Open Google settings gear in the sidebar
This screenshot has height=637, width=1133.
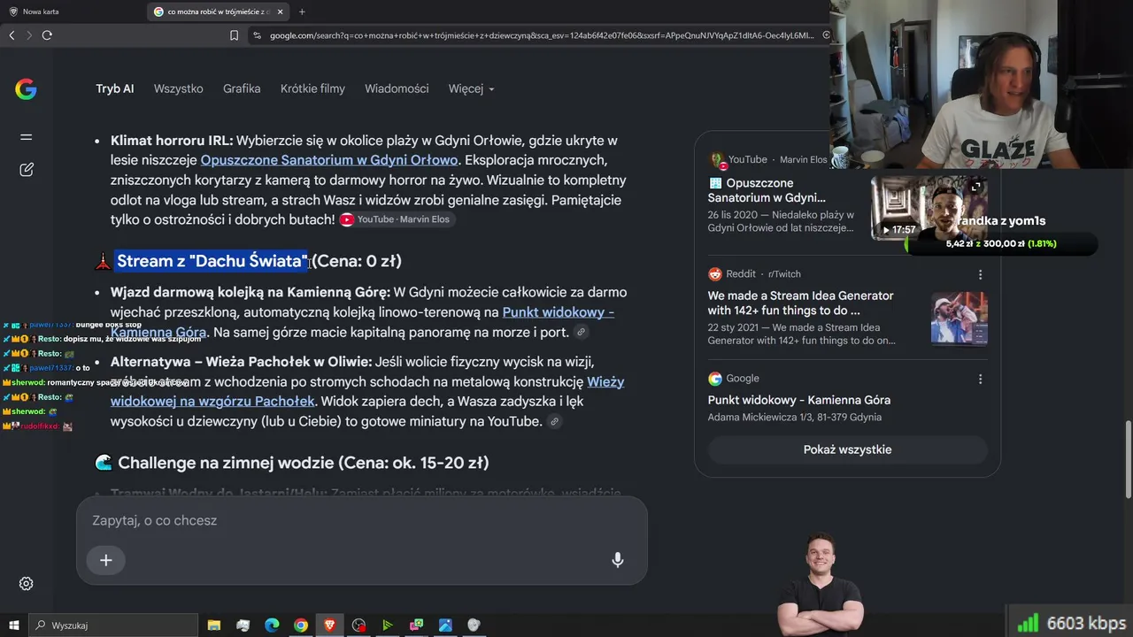point(27,584)
